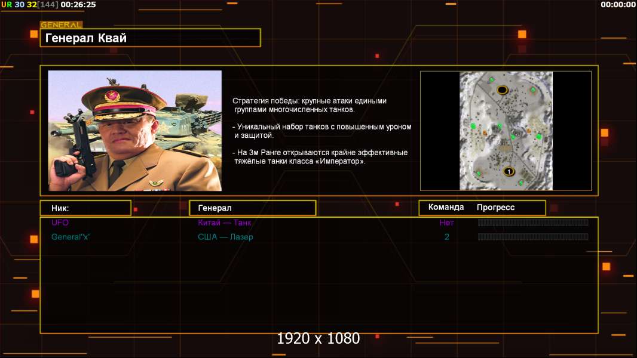Screen dimensions: 637x358
Task: Click UFO's loading progress bar
Action: [x=533, y=222]
